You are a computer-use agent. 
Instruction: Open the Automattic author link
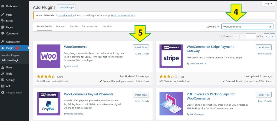coord(73,66)
